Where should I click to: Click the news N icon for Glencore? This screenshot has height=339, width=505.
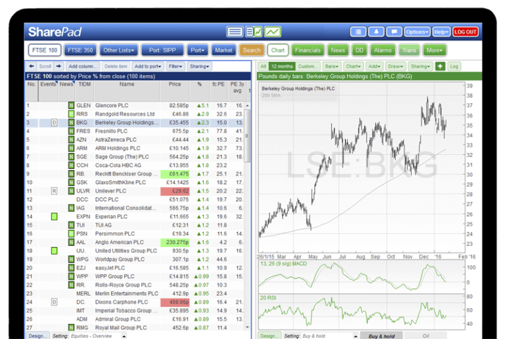tap(71, 105)
